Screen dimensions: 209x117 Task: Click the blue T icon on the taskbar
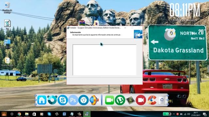pos(64,114)
